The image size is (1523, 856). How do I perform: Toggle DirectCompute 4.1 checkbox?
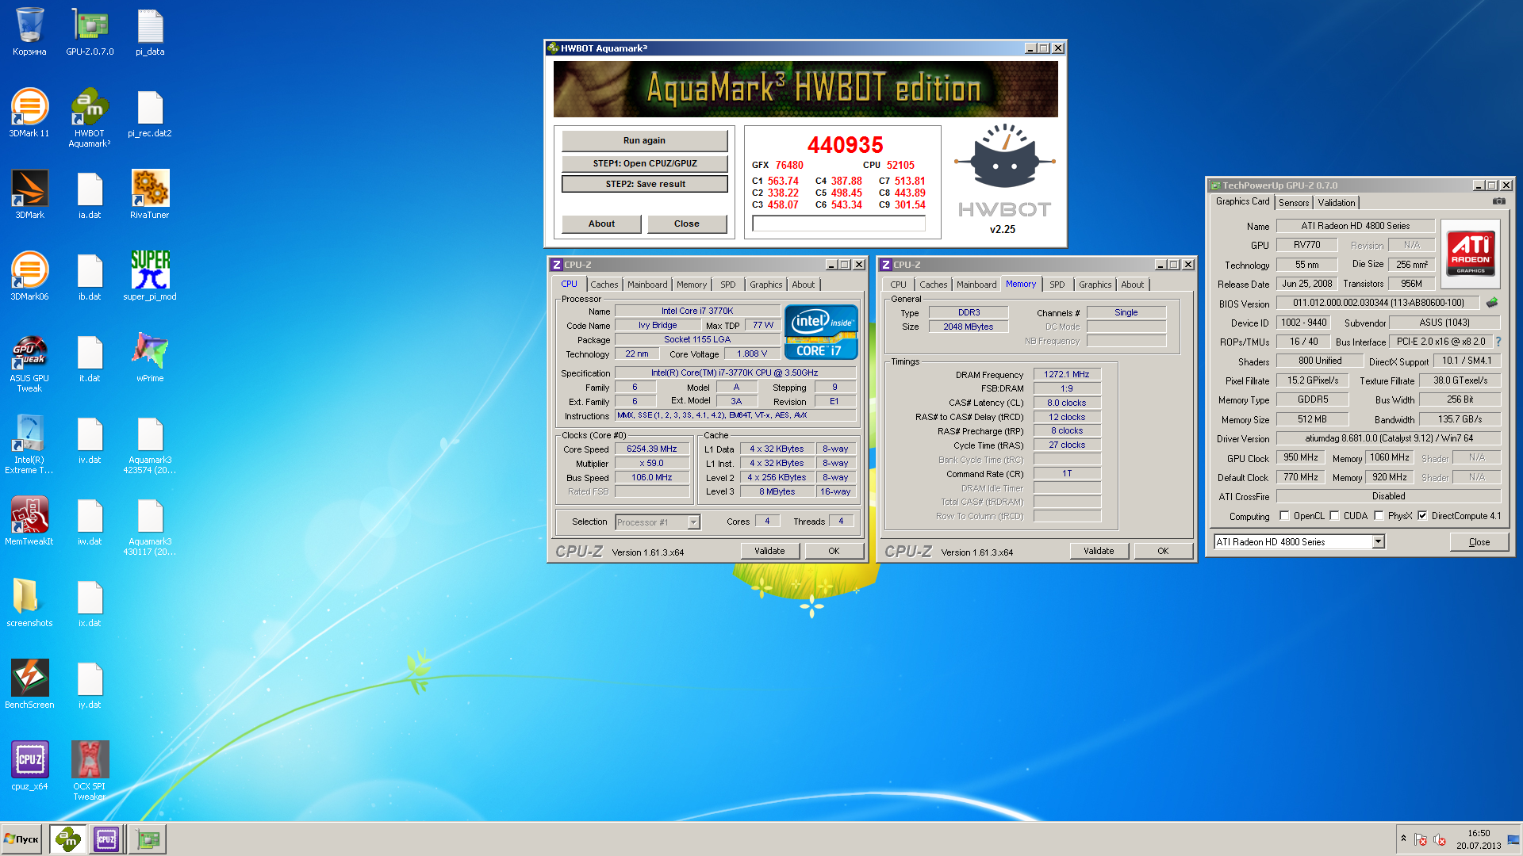[x=1422, y=516]
